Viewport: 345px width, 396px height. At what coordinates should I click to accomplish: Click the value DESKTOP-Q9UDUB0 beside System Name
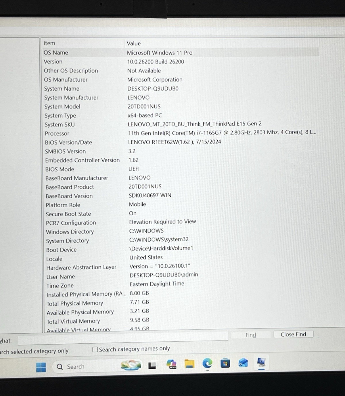coord(153,89)
